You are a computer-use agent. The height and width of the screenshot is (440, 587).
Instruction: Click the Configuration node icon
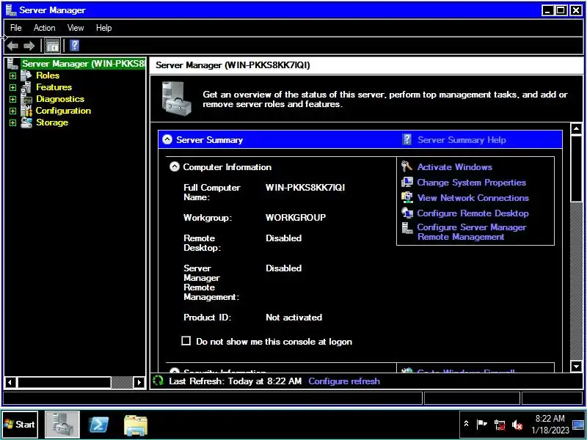coord(26,111)
